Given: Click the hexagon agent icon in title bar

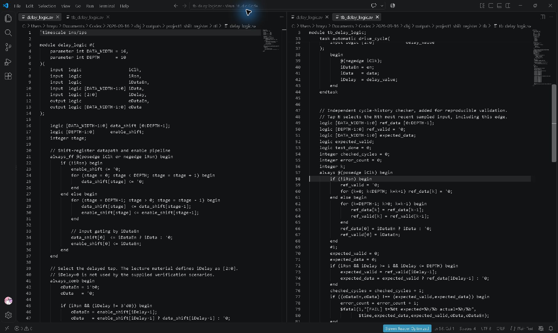Looking at the screenshot, I should 393,6.
